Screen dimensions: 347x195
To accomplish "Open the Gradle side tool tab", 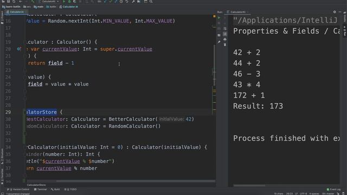I will click(345, 17).
